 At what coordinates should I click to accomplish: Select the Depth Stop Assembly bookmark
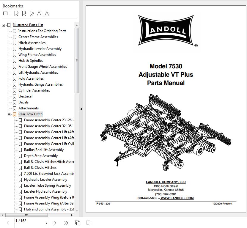click(x=41, y=156)
